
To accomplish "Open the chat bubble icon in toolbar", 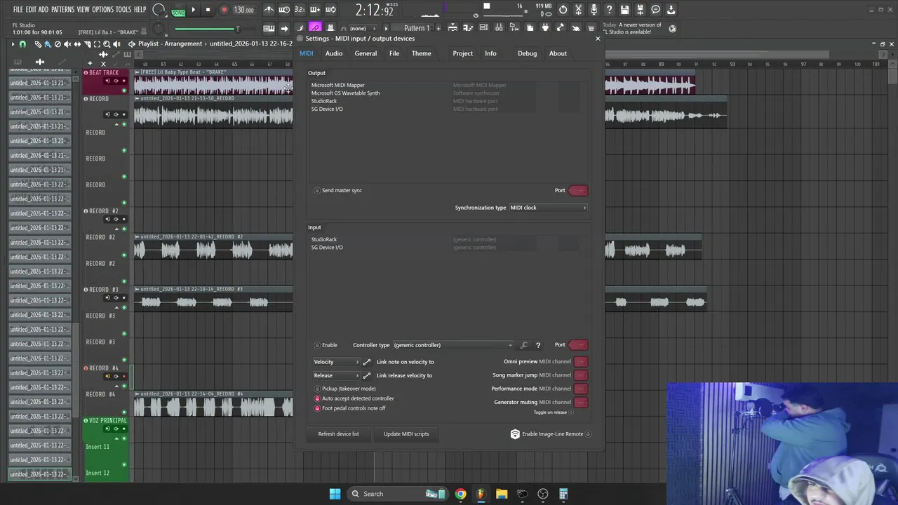I will (x=655, y=10).
